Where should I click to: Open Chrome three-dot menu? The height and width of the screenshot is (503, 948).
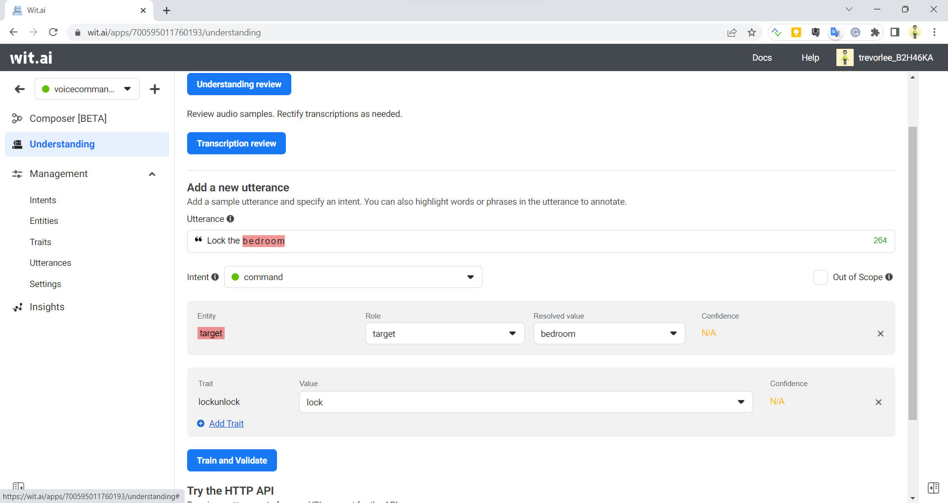coord(934,33)
